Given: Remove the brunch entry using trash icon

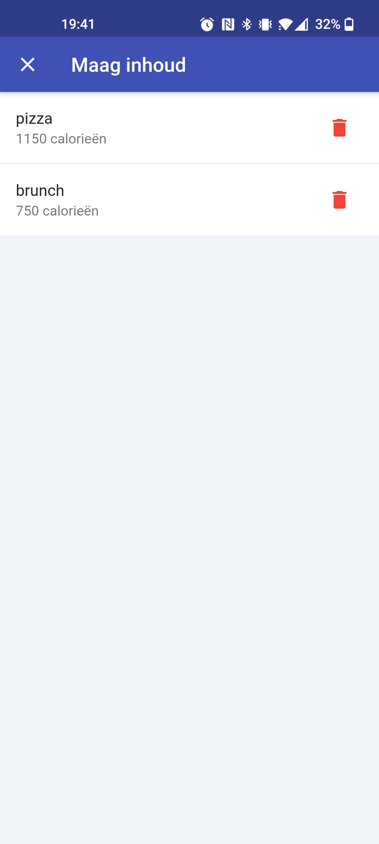Looking at the screenshot, I should pos(339,200).
